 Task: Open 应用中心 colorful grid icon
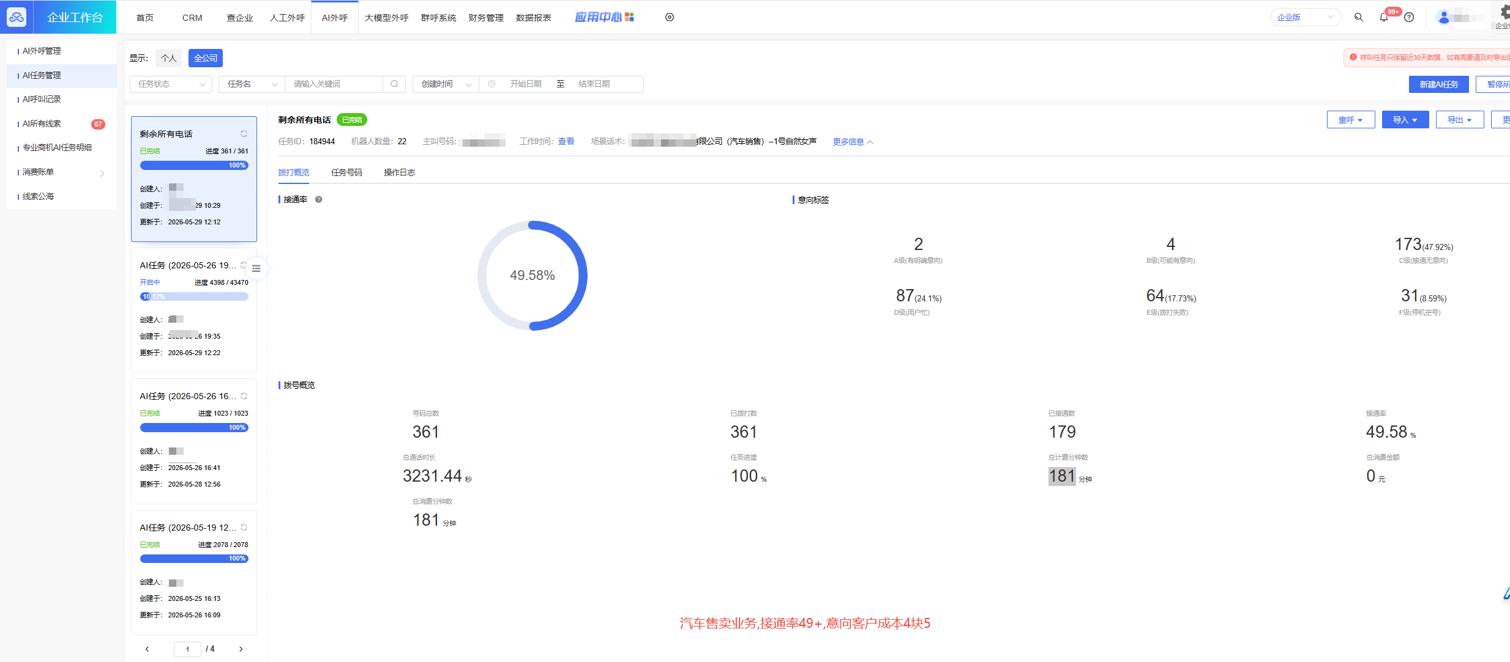[x=629, y=17]
